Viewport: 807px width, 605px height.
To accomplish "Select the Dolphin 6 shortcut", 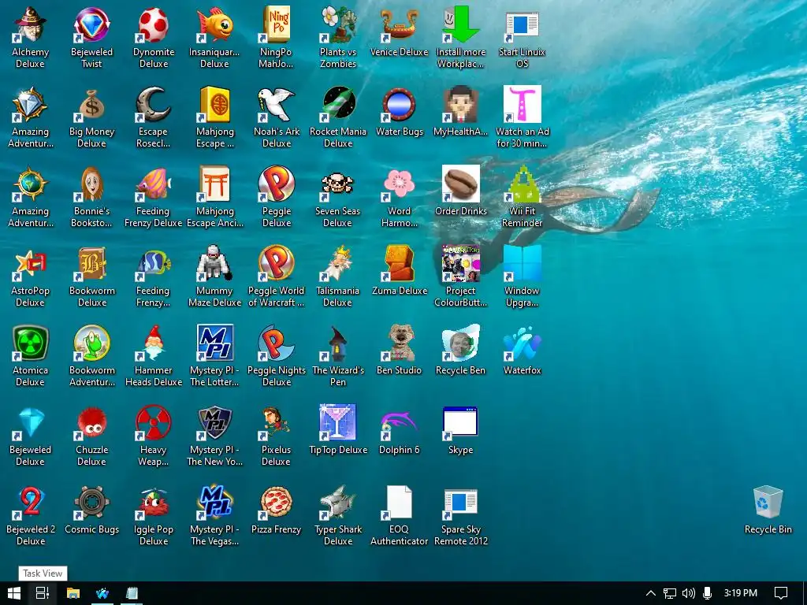I will tap(400, 423).
